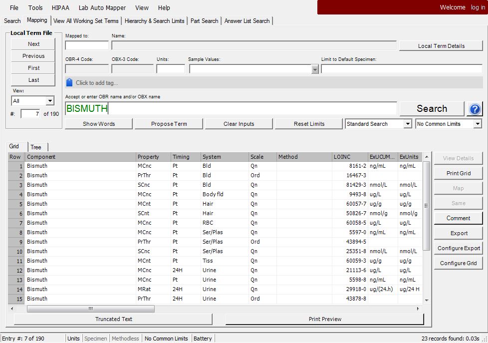The height and width of the screenshot is (343, 488).
Task: Jump to the Last local term
Action: 33,80
